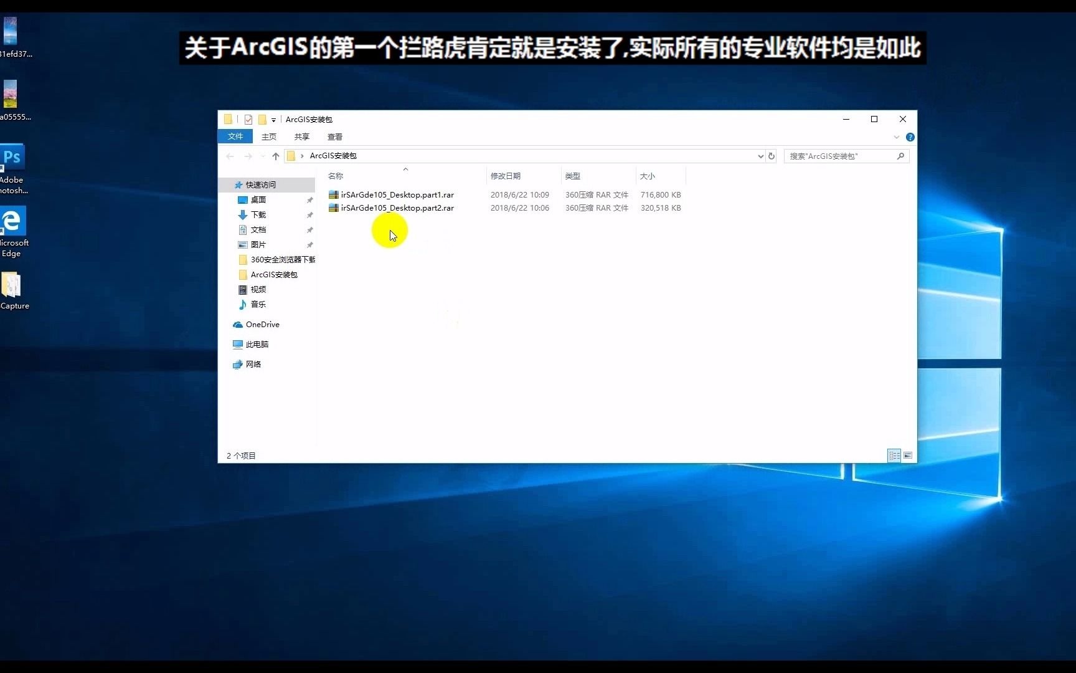The width and height of the screenshot is (1076, 673).
Task: Switch to details view layout
Action: coord(894,456)
